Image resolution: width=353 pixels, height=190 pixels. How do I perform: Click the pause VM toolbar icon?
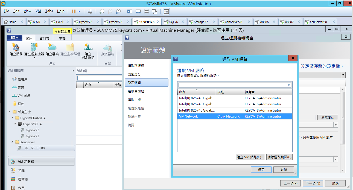pos(74,11)
